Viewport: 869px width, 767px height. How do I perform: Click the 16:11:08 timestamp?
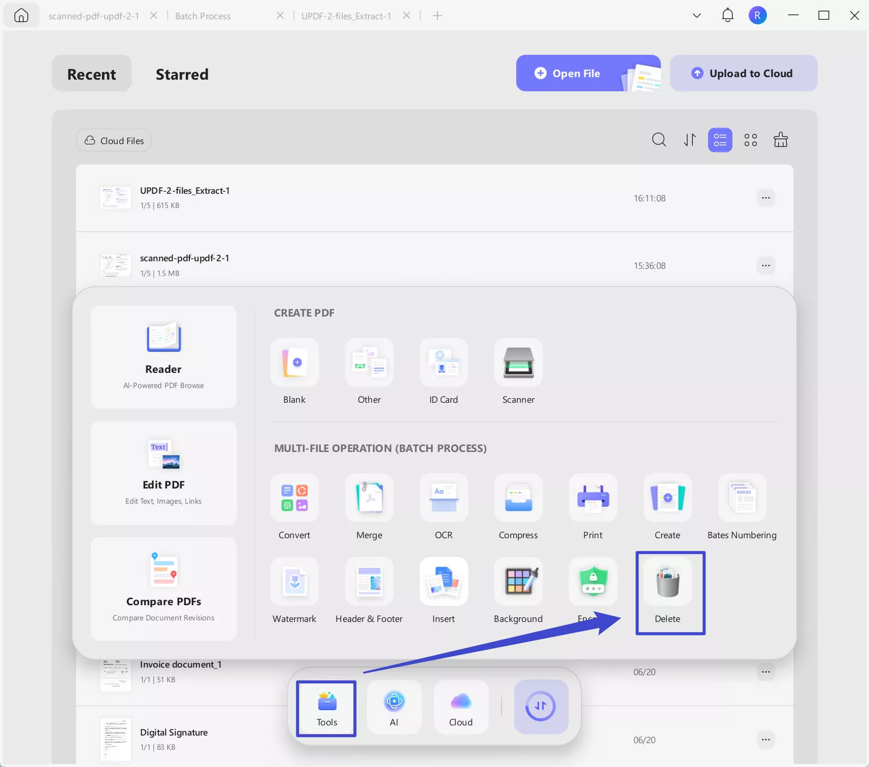click(x=649, y=198)
